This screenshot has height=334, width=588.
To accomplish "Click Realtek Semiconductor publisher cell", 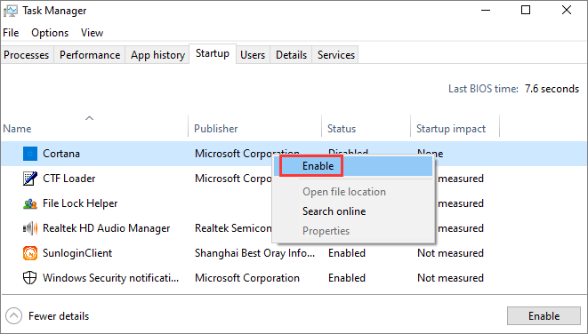I will click(233, 228).
